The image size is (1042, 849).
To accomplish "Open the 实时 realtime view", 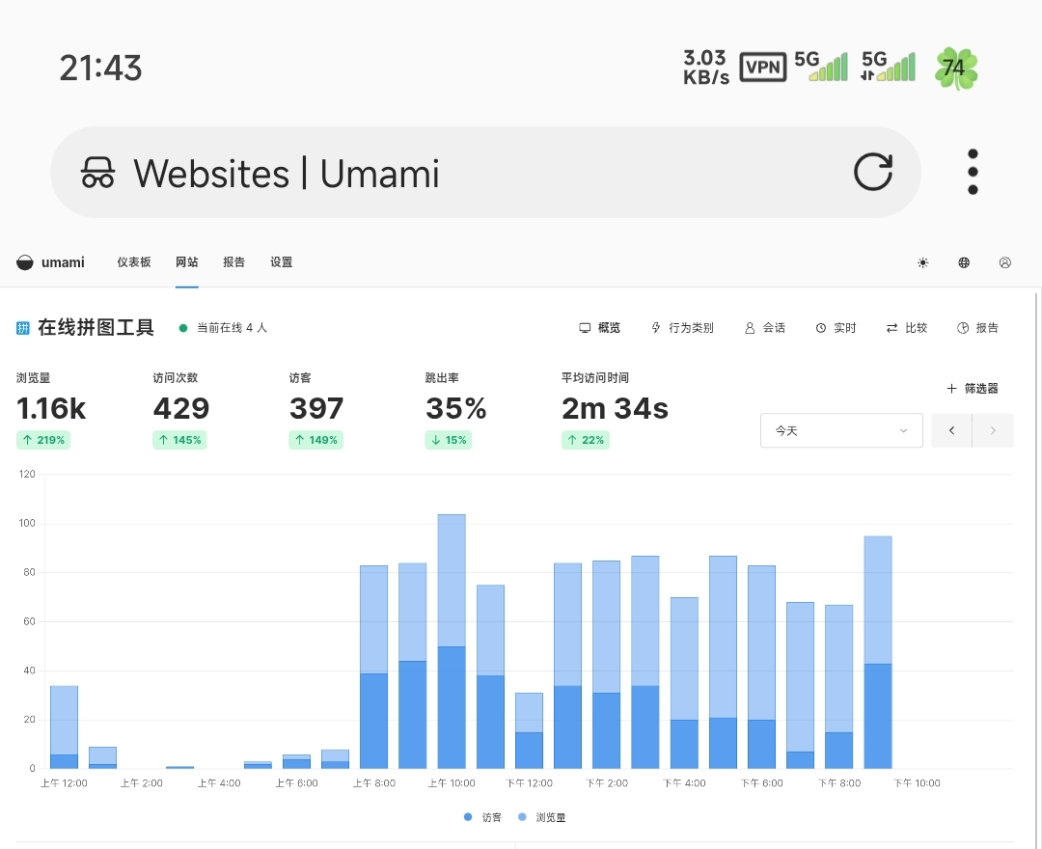I will tap(836, 328).
